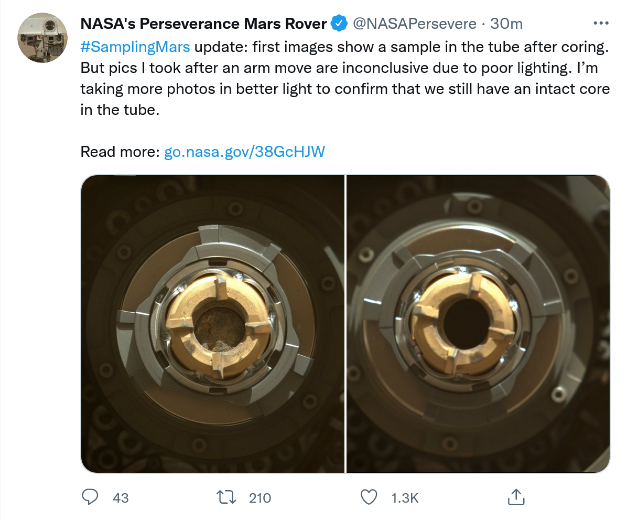Open the three-dot more options menu
This screenshot has width=627, height=520.
pyautogui.click(x=601, y=24)
